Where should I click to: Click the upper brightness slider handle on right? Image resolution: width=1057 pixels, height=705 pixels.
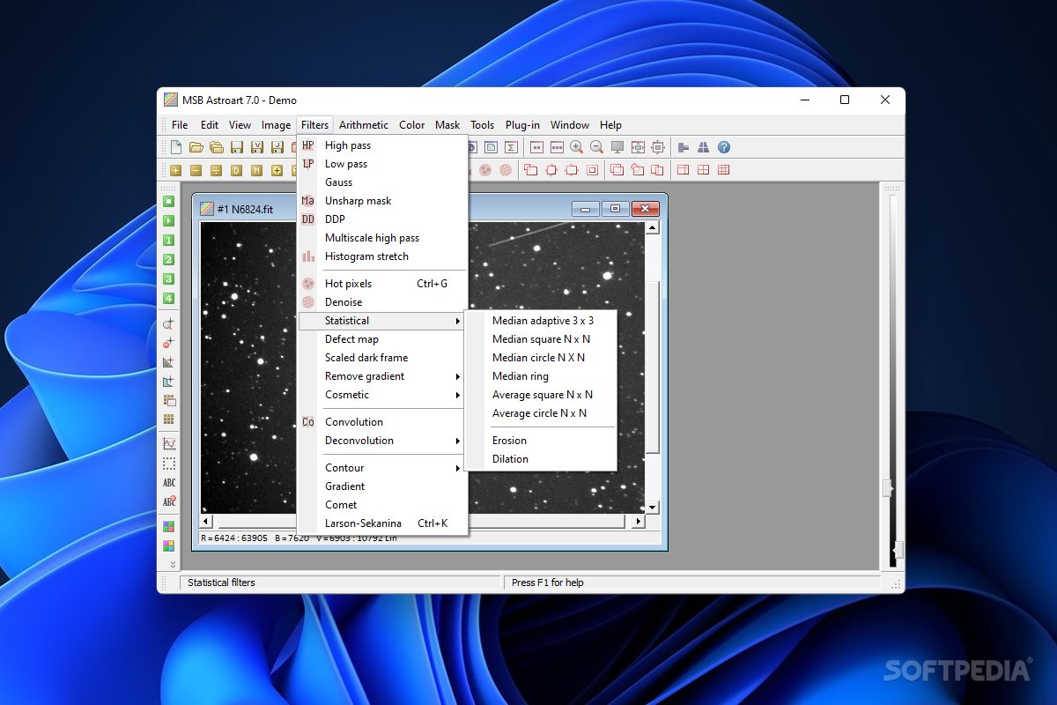click(x=888, y=488)
